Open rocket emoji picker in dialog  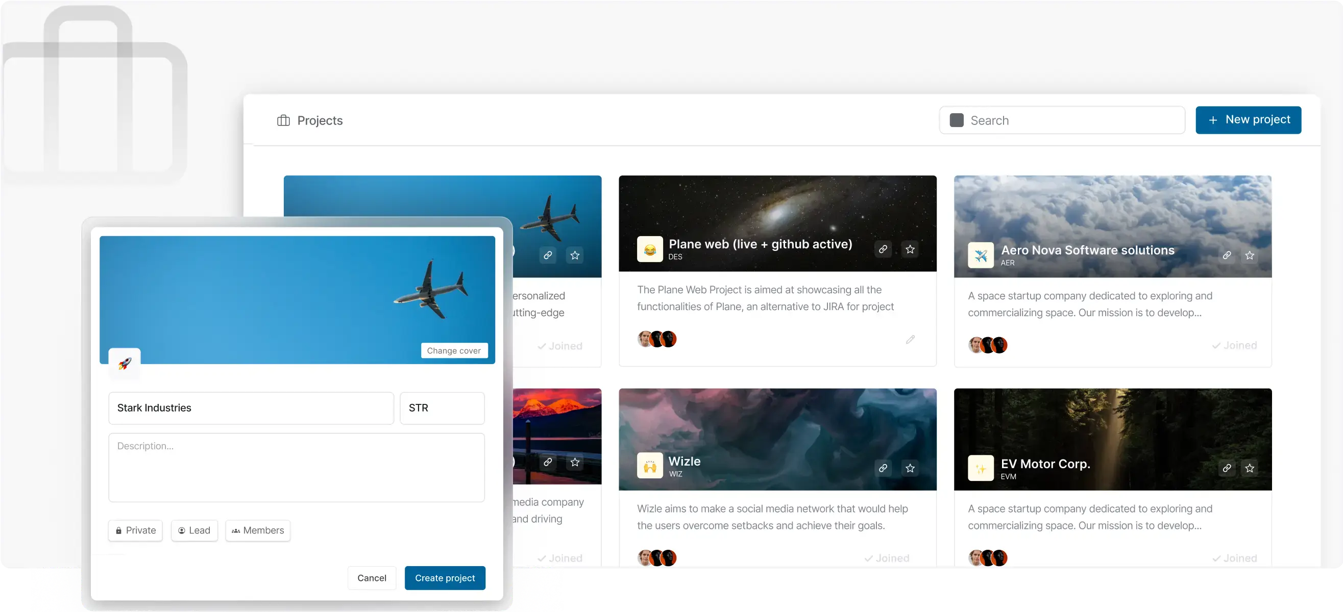pos(125,363)
